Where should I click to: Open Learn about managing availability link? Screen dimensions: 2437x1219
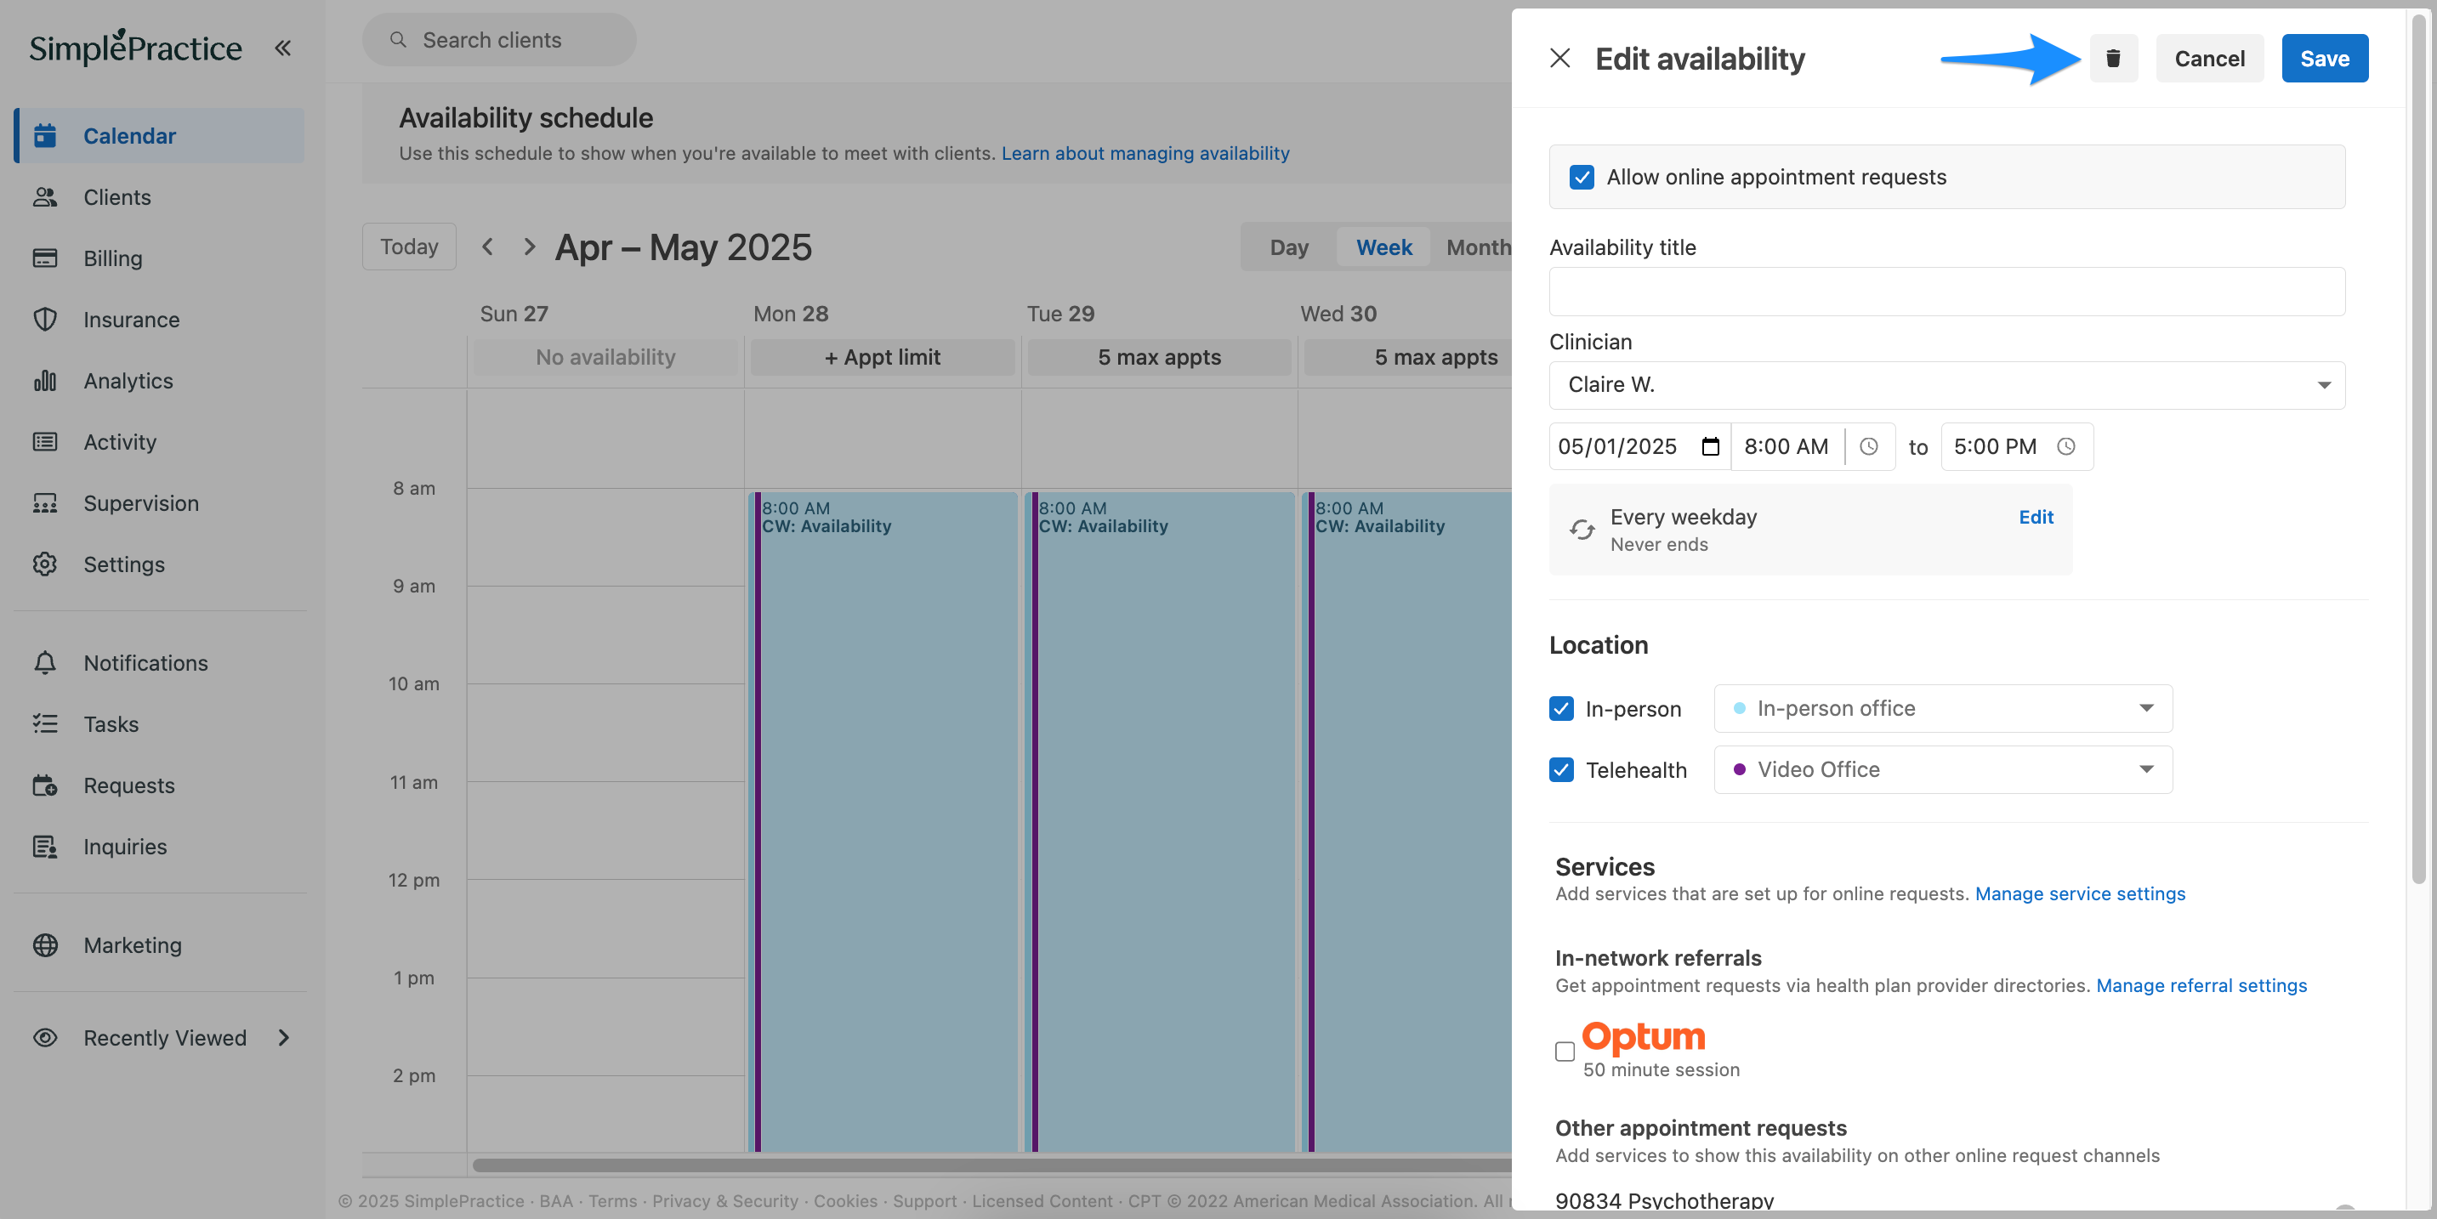coord(1145,153)
